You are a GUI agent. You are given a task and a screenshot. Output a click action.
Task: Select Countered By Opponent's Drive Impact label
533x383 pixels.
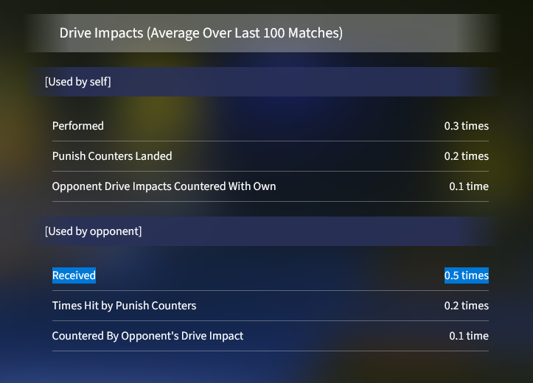147,336
